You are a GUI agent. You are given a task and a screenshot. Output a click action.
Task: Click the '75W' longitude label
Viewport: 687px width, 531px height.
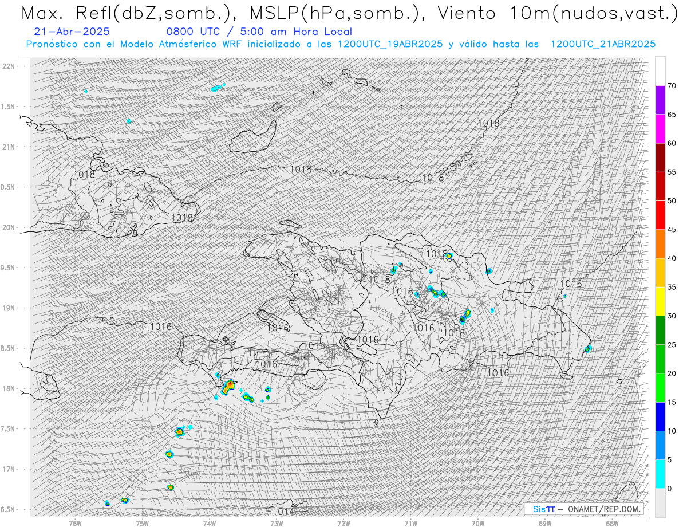pos(142,522)
